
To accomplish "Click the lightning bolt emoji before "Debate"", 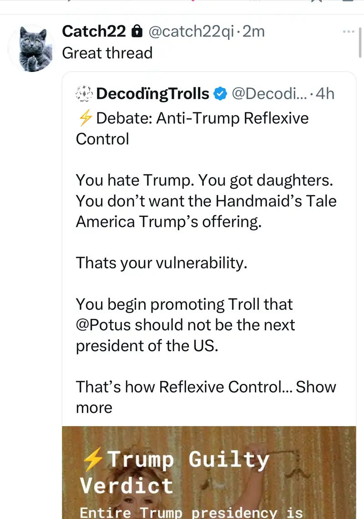I will pos(85,118).
